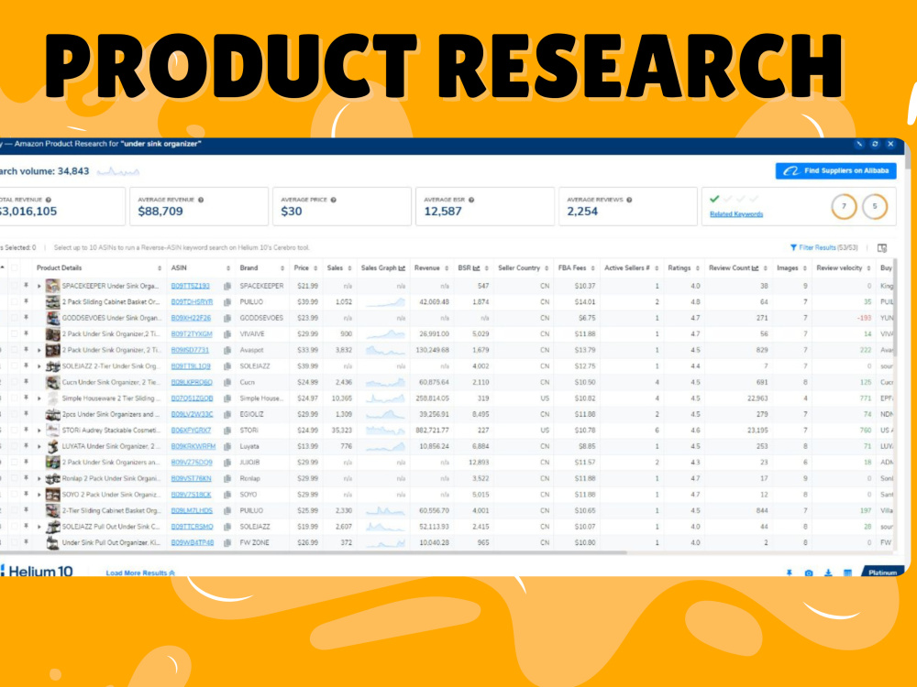Image resolution: width=917 pixels, height=687 pixels.
Task: Expand the SOLEJAZZ 2-Tier Under Sink row
Action: coord(39,366)
